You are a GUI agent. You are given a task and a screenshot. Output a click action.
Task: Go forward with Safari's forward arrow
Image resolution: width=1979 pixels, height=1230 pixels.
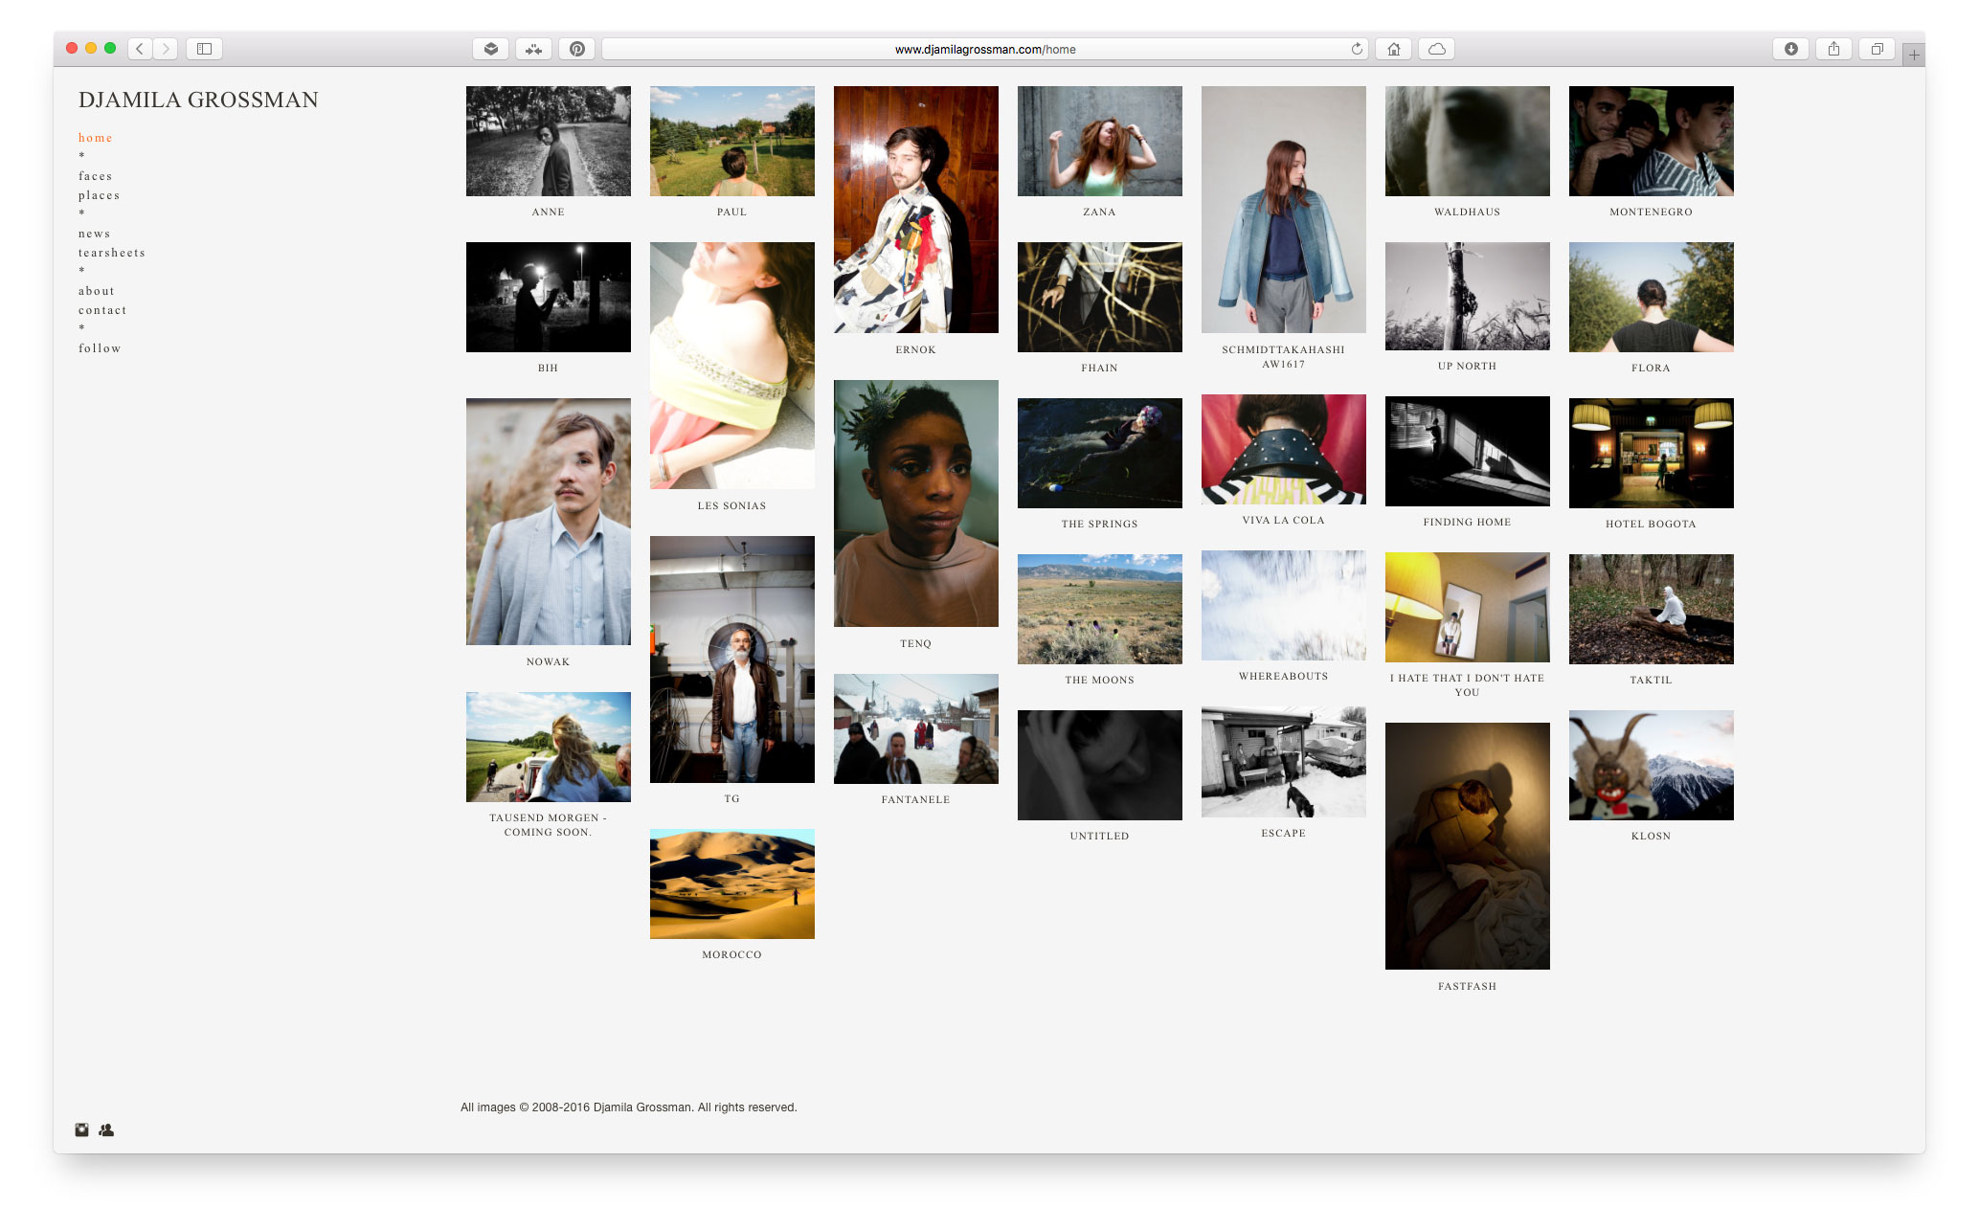[166, 49]
